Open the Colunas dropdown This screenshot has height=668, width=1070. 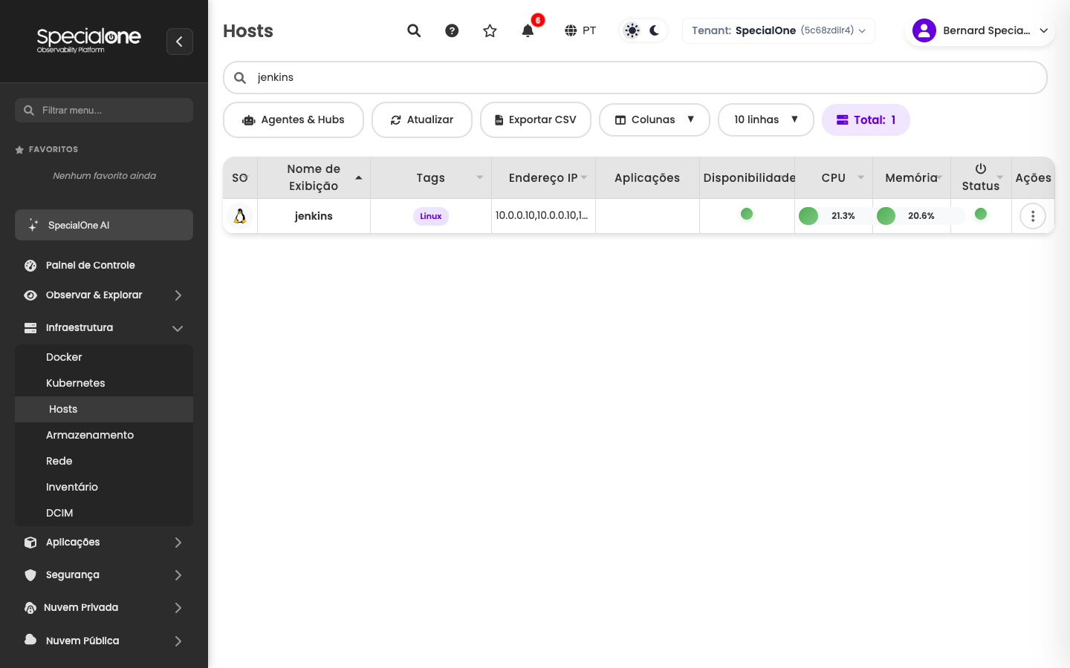[655, 119]
